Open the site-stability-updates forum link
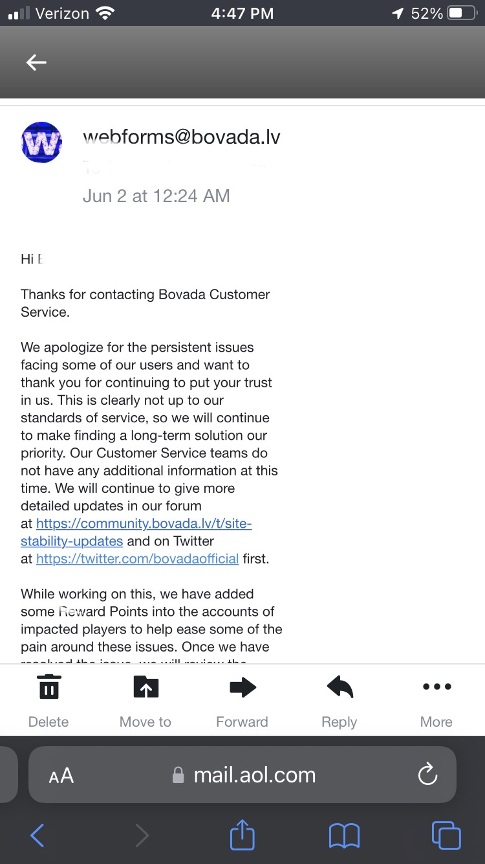 [x=144, y=524]
